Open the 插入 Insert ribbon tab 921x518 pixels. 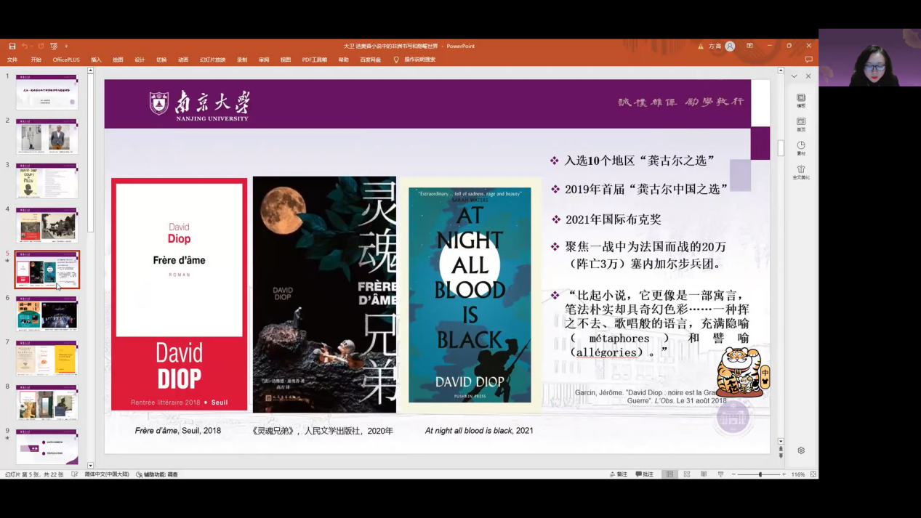coord(96,60)
